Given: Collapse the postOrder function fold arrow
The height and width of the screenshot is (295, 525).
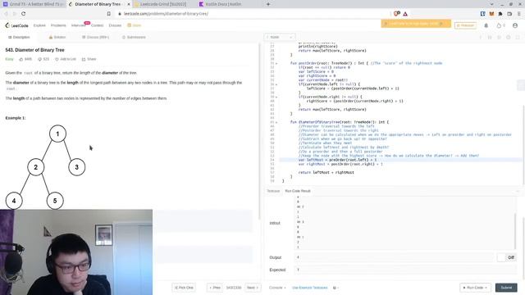Looking at the screenshot, I should click(x=276, y=63).
